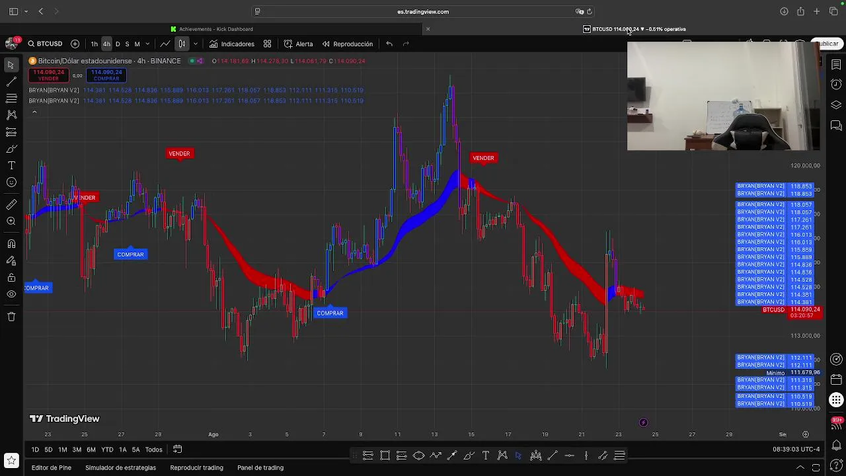Select the 1M date range
Viewport: 846px width, 476px height.
[x=62, y=450]
